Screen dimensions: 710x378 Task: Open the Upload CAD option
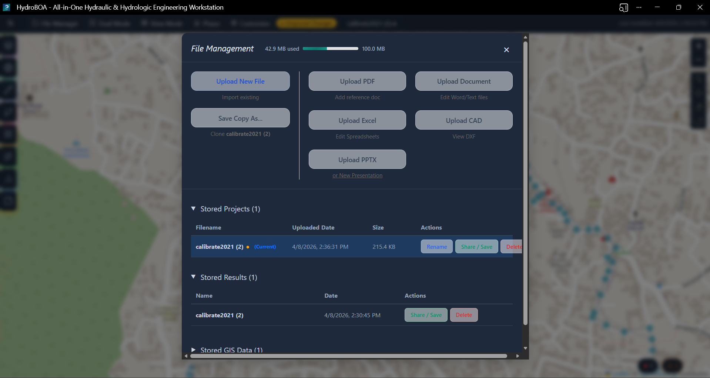pyautogui.click(x=463, y=120)
